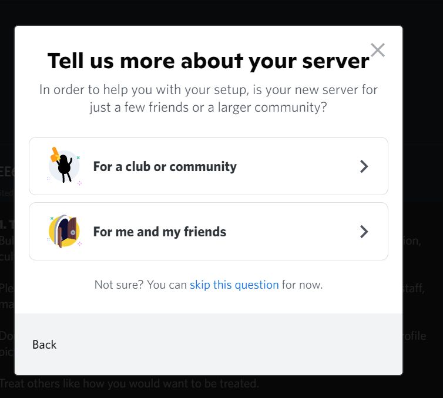Click the dimmed 'ofile' text behind the dialog
The height and width of the screenshot is (398, 443).
(x=414, y=336)
